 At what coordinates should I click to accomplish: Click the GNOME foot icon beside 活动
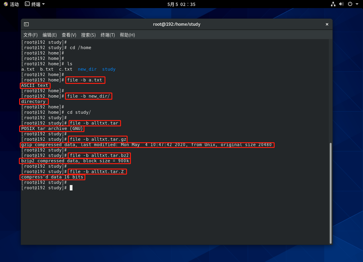6,4
